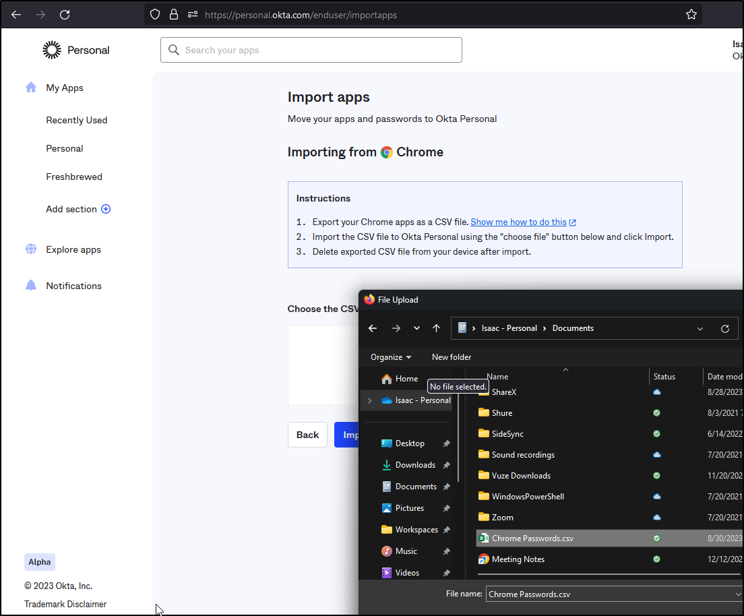744x616 pixels.
Task: Open the File name combo box dropdown
Action: 738,594
